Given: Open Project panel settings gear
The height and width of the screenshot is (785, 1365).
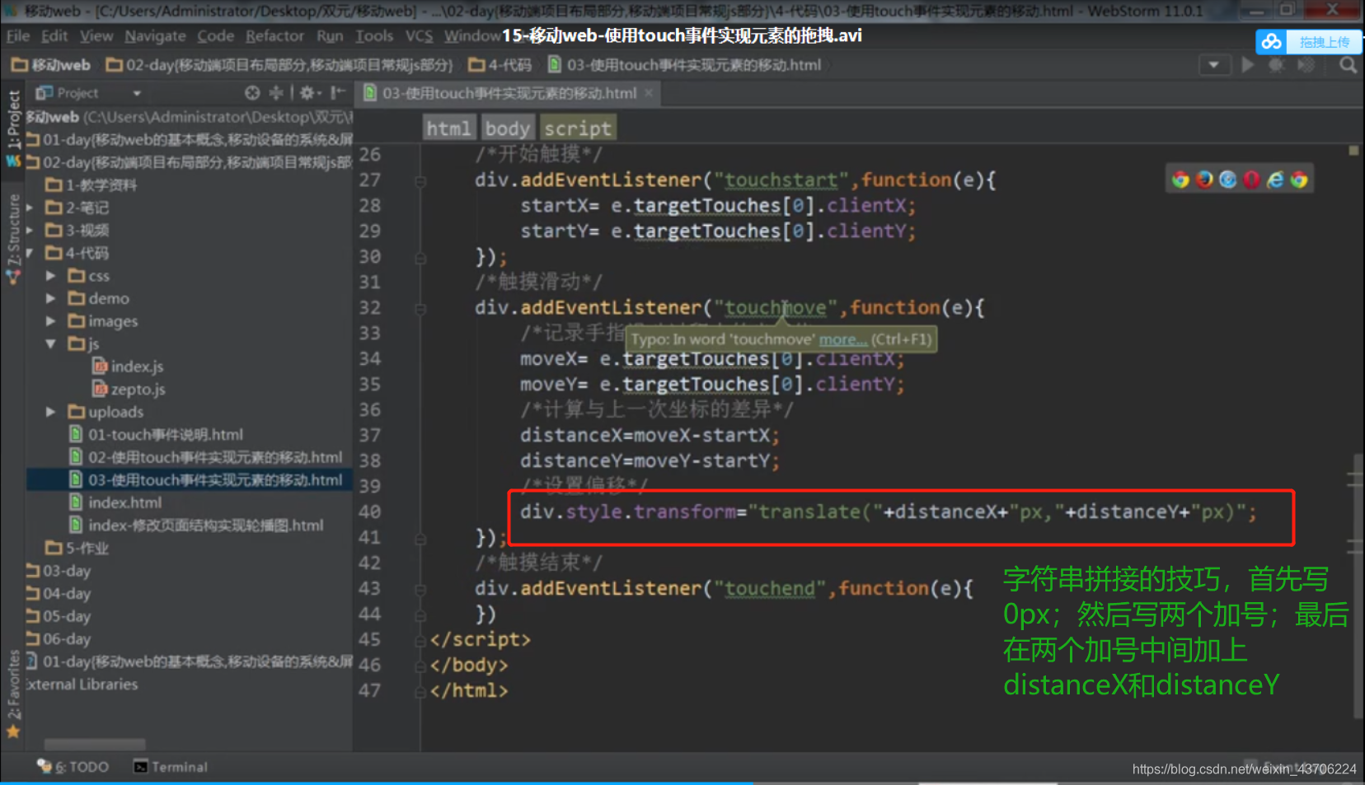Looking at the screenshot, I should 307,93.
